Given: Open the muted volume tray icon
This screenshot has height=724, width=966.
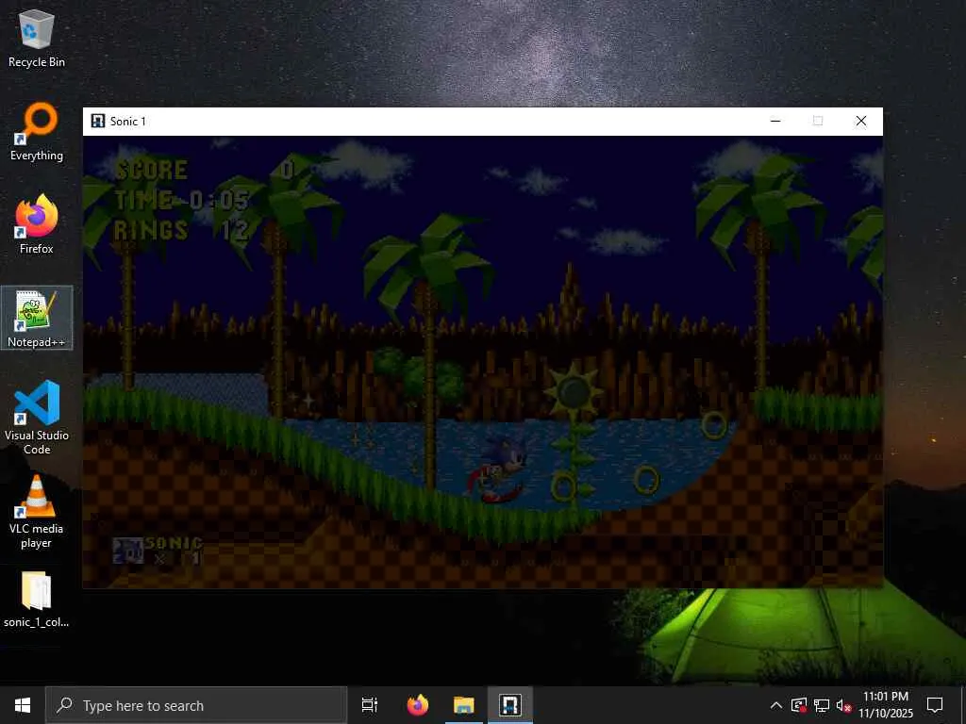Looking at the screenshot, I should (x=843, y=705).
